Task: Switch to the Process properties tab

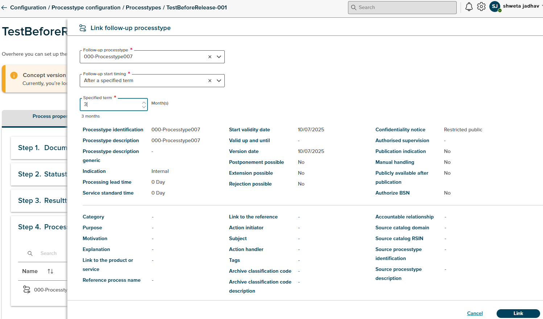Action: coord(49,116)
